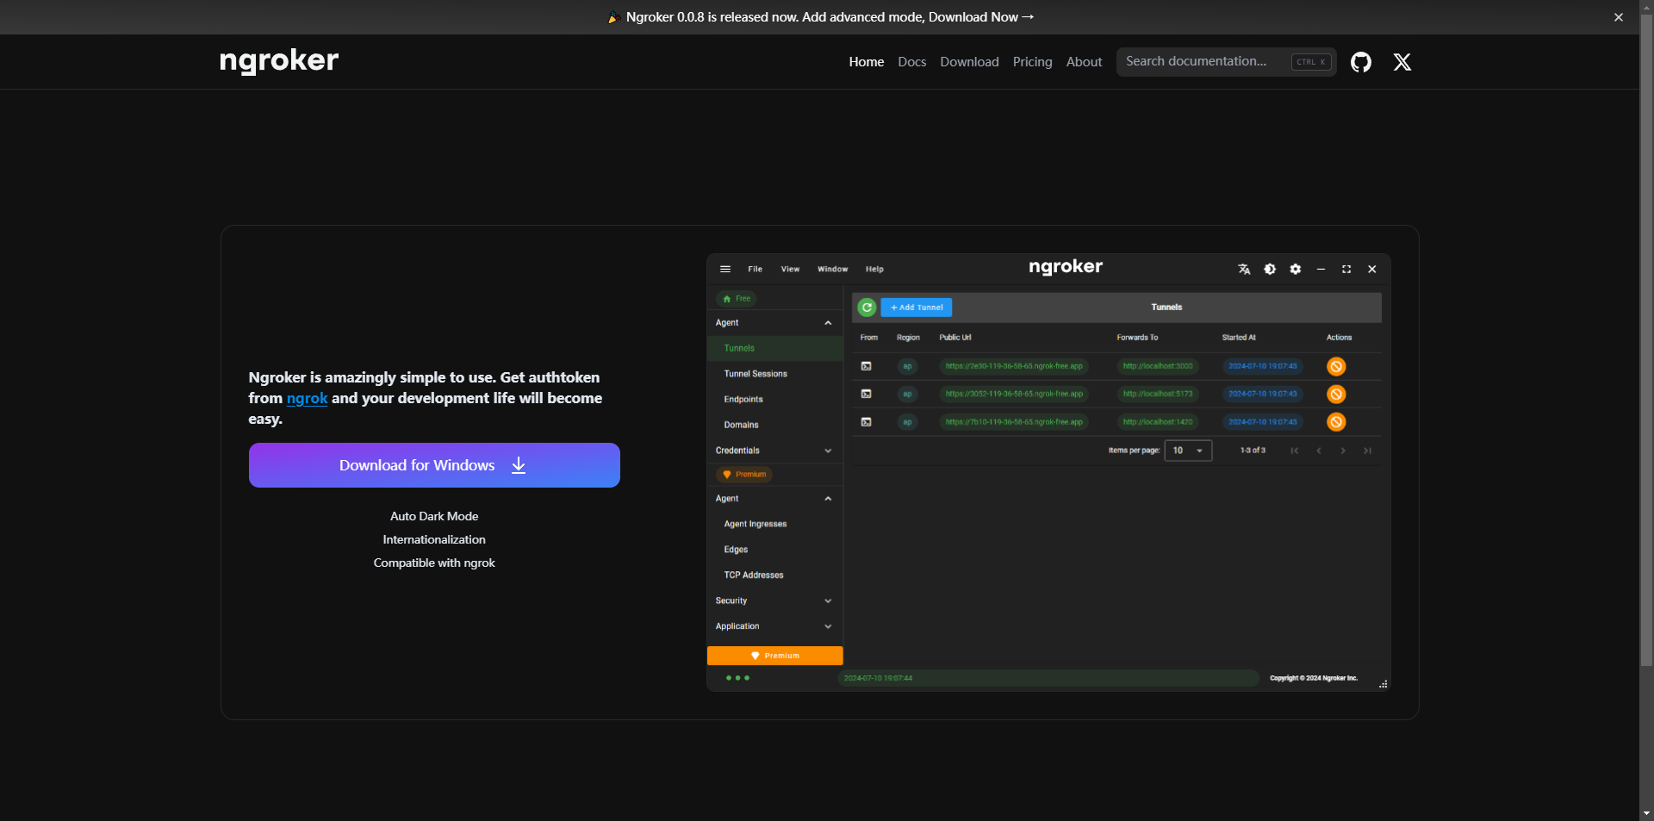Stop the tunnel forwarding to localhost:3000
Image resolution: width=1654 pixels, height=821 pixels.
pos(1336,366)
